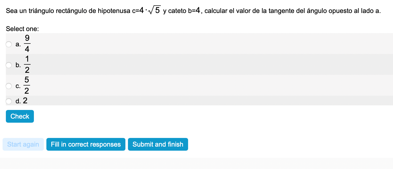Click the Check button
Screen dimensions: 393x169
point(20,116)
